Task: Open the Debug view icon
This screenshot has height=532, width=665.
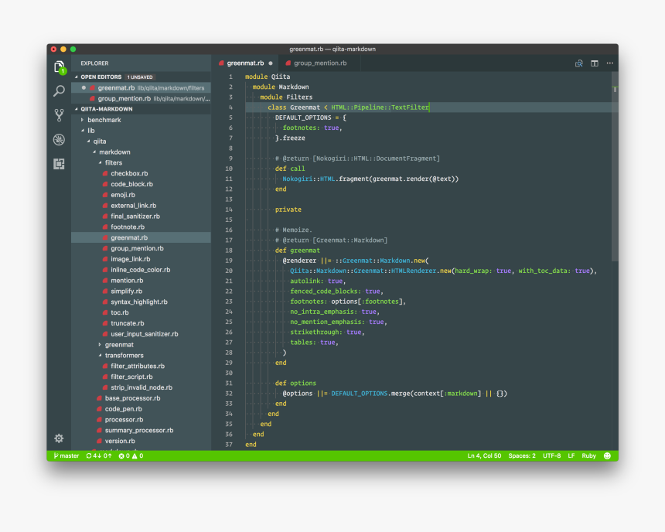Action: (59, 140)
